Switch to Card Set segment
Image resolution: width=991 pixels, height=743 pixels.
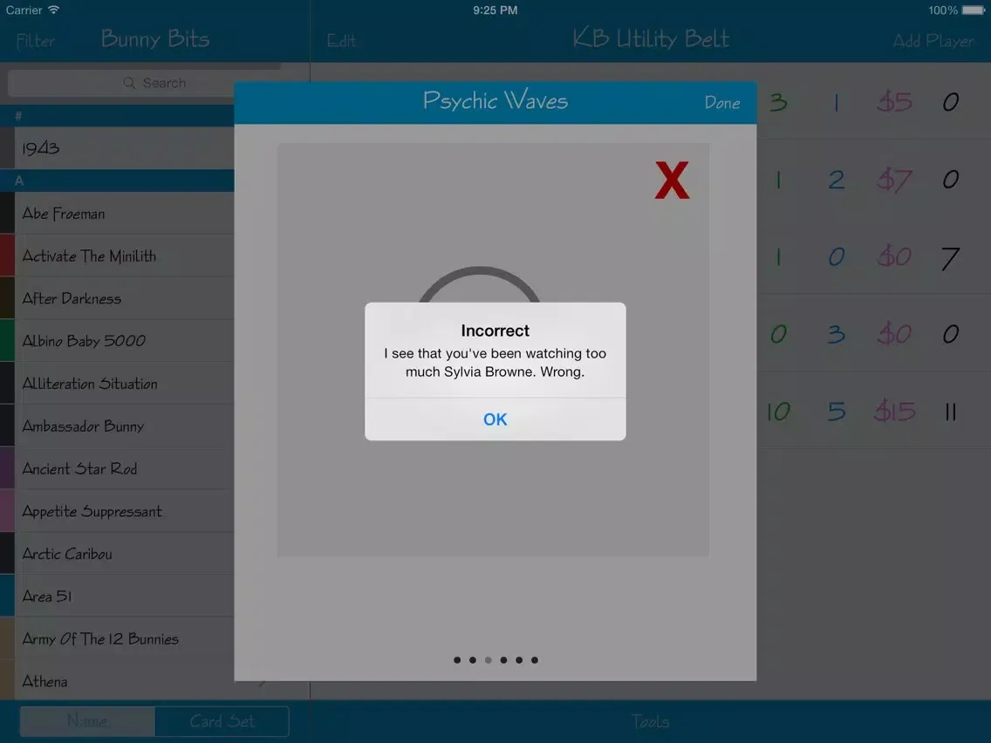pyautogui.click(x=222, y=721)
